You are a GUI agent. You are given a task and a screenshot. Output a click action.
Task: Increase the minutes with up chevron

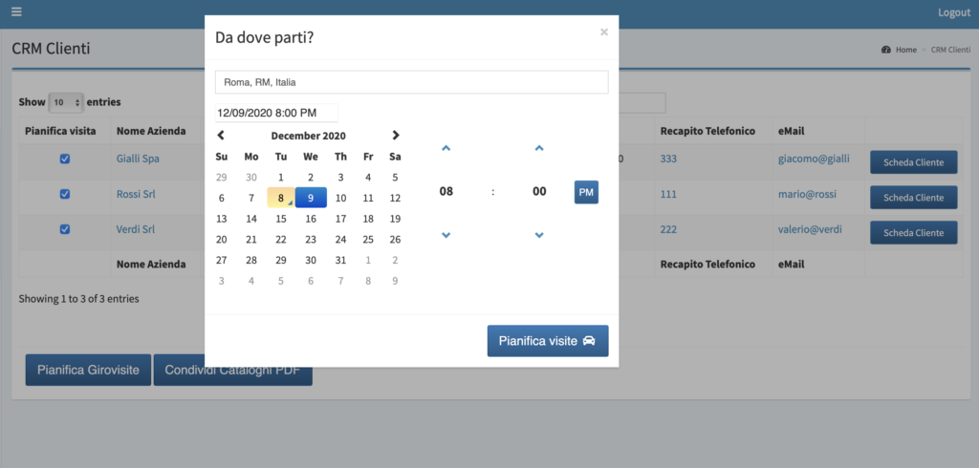click(x=539, y=148)
